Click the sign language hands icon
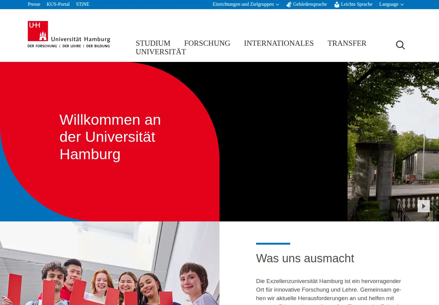 click(x=289, y=5)
